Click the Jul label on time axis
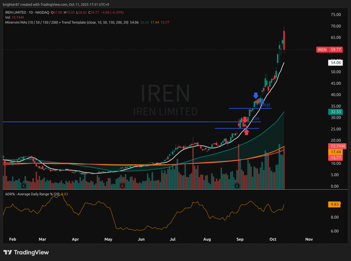 [173, 239]
